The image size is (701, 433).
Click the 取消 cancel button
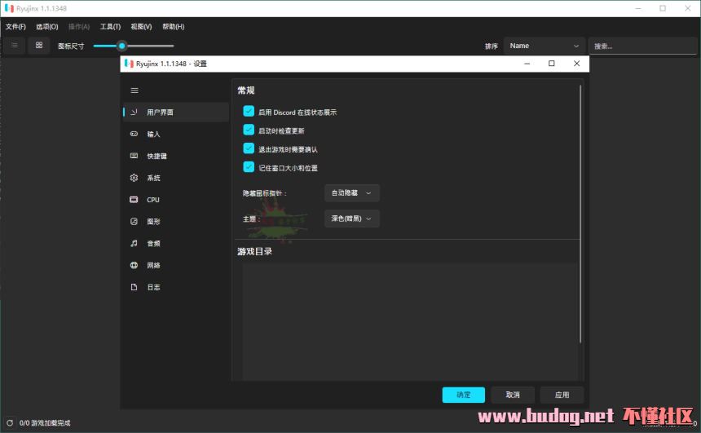(513, 395)
